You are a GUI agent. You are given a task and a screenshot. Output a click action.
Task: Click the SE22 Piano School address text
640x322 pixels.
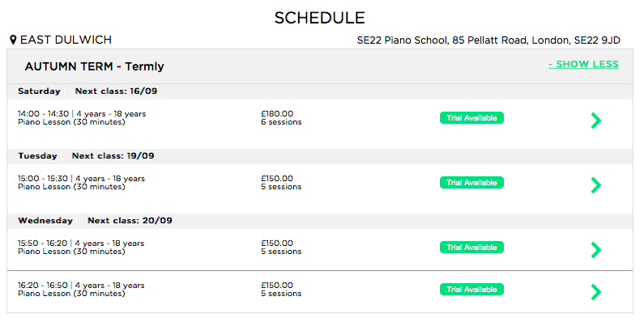(489, 40)
